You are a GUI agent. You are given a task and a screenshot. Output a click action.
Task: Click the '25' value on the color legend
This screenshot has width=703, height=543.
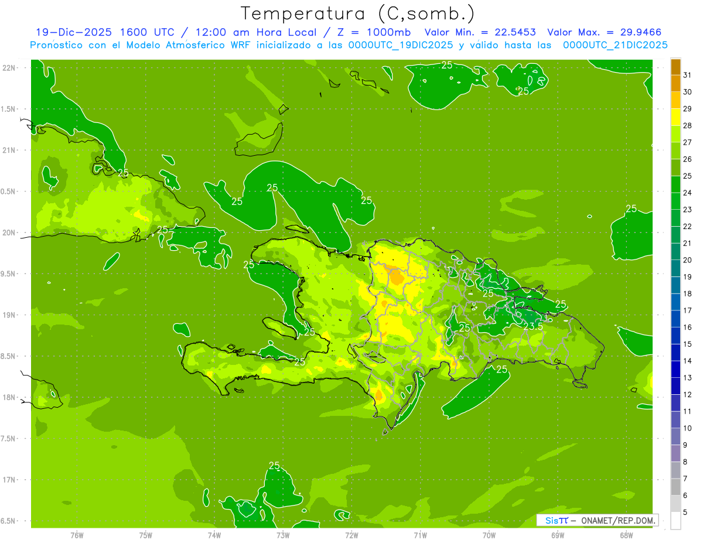tap(687, 176)
